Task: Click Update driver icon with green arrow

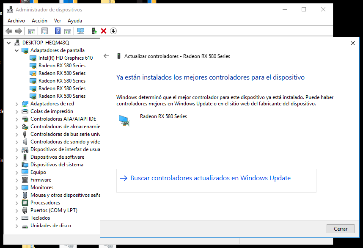Action: 94,31
